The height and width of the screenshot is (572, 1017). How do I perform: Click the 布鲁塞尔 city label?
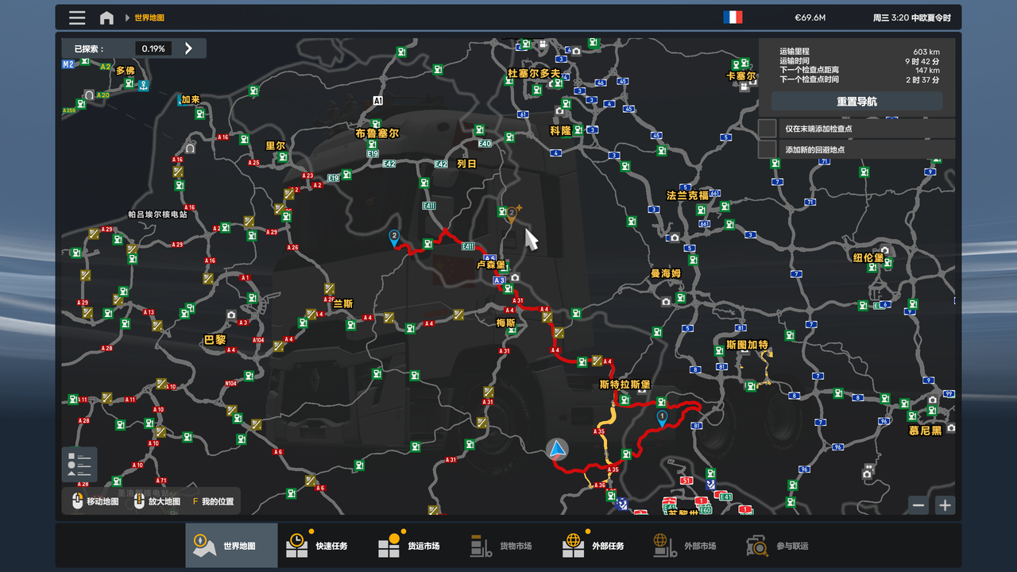pyautogui.click(x=377, y=133)
